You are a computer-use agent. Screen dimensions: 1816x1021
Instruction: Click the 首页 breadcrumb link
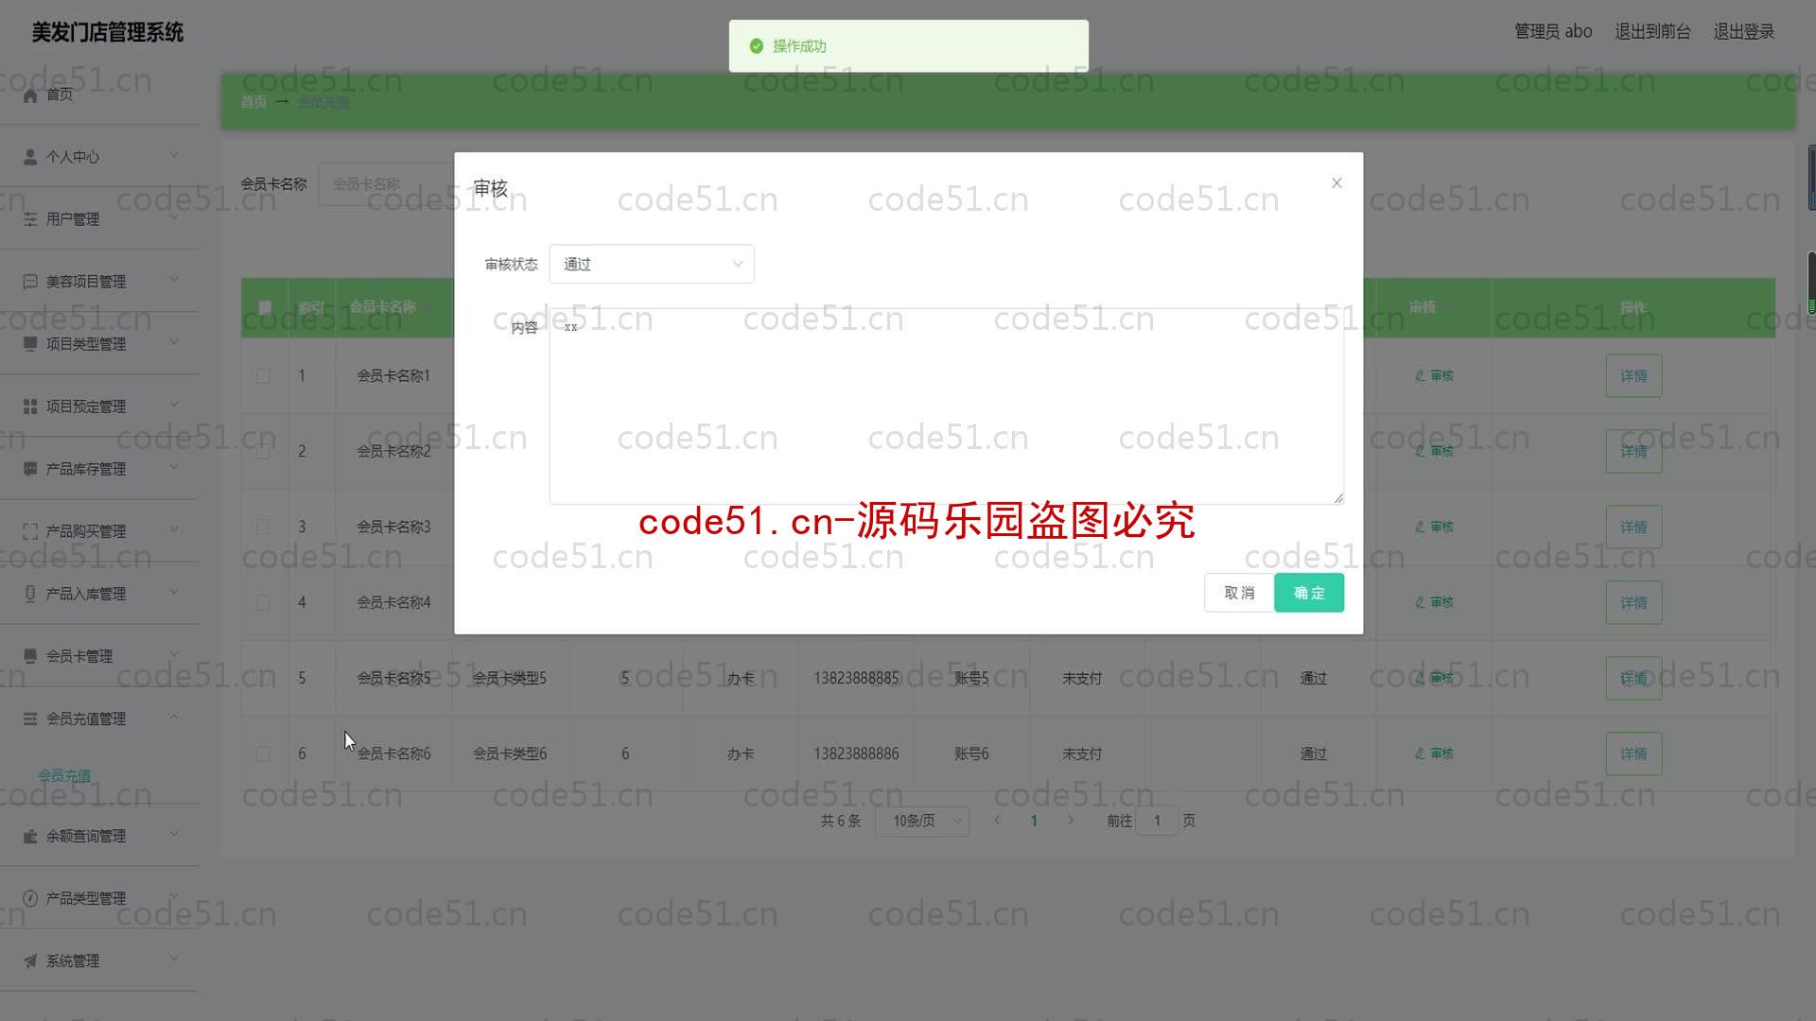[253, 102]
